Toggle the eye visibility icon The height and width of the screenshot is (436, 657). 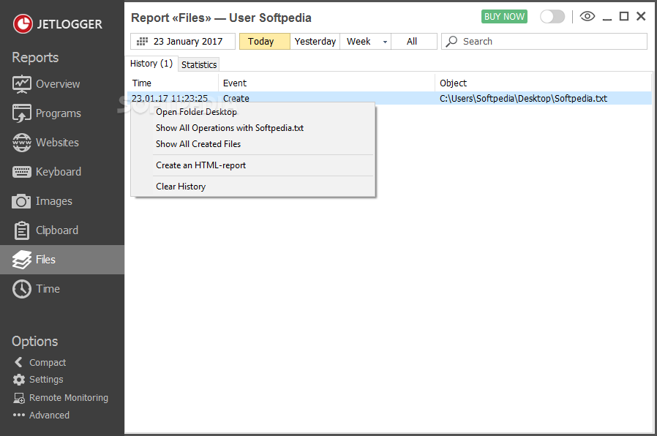[x=587, y=16]
